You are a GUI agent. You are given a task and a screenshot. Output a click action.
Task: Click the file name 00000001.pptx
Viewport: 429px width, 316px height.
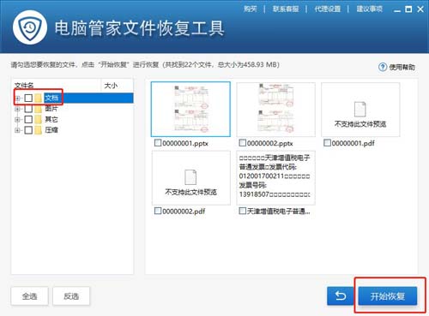coord(185,143)
